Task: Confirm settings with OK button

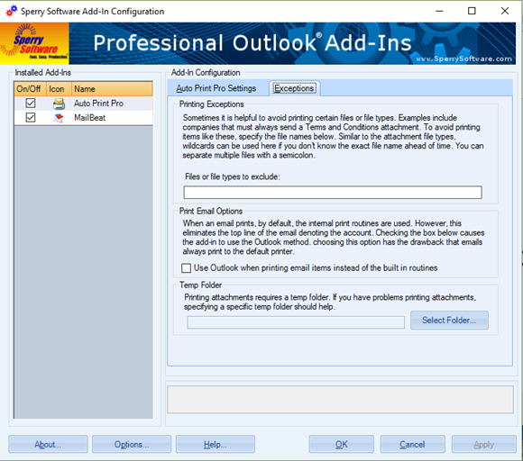Action: tap(341, 445)
